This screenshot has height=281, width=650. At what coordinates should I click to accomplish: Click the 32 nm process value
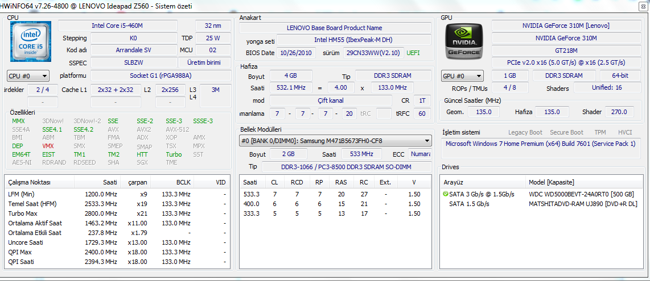coord(213,26)
